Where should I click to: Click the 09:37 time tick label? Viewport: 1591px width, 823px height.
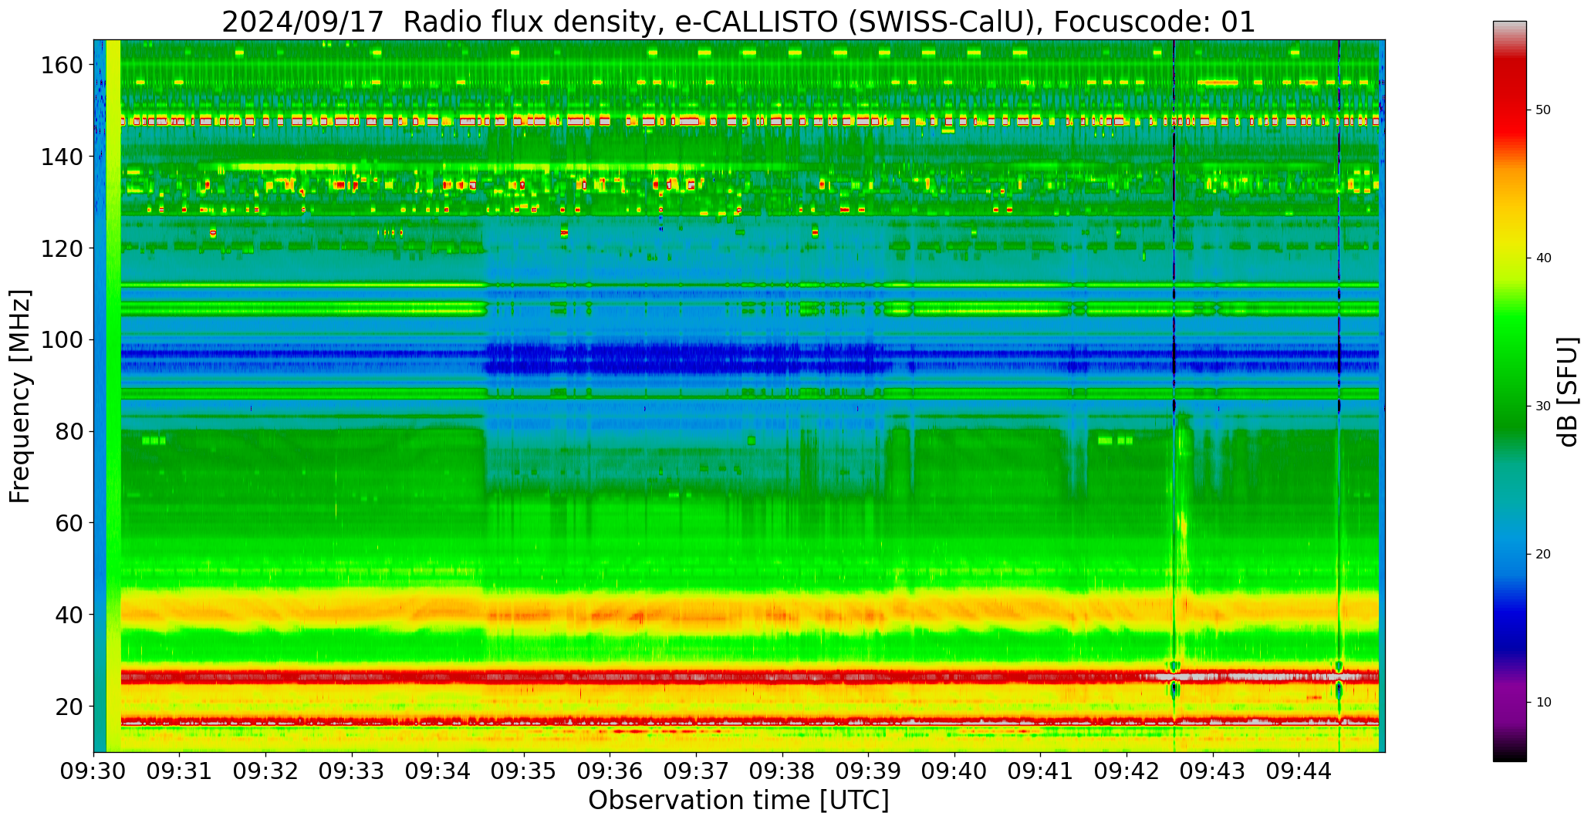[696, 770]
